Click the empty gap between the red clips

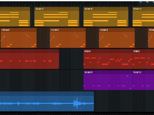click(x=71, y=59)
